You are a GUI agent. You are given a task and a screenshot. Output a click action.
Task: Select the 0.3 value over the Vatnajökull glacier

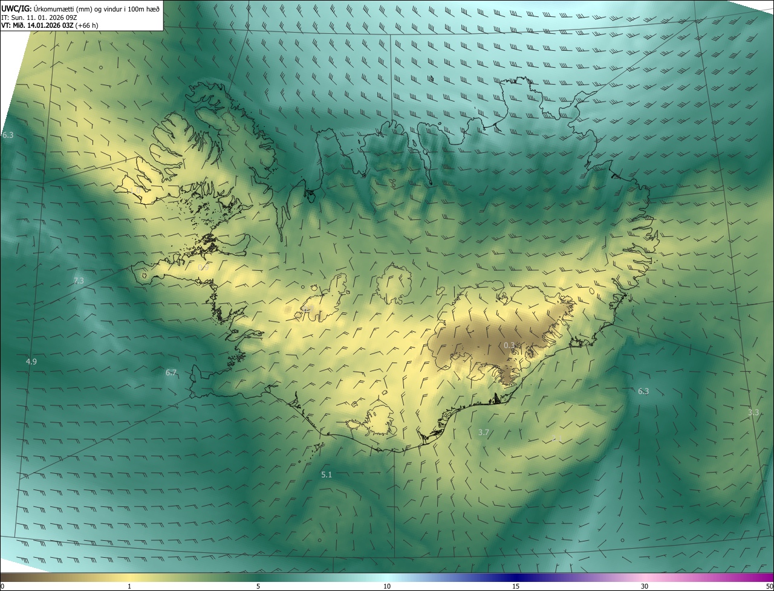(509, 345)
